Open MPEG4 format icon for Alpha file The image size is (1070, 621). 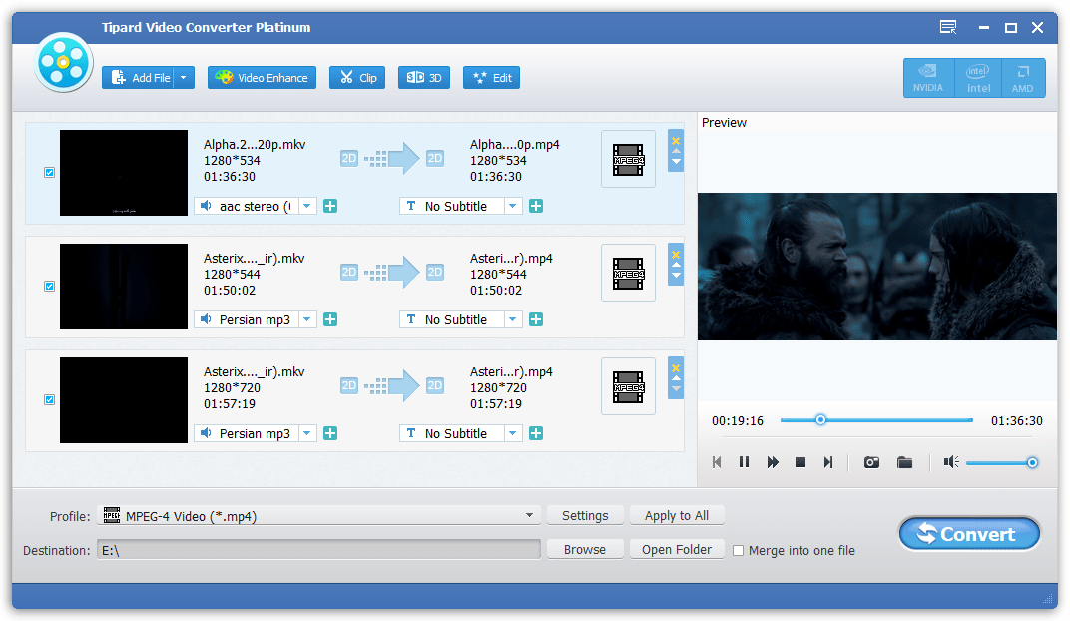628,159
